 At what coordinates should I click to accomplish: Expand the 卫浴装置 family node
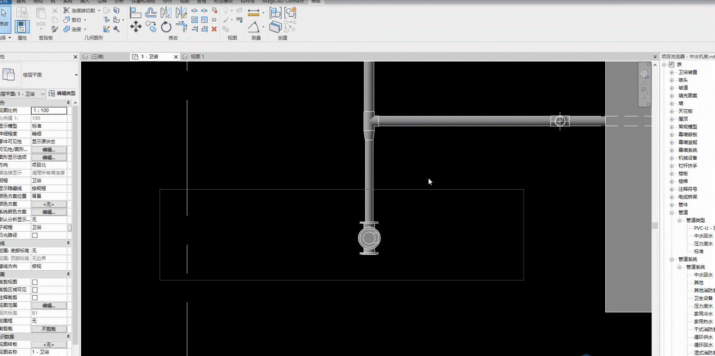pyautogui.click(x=672, y=72)
